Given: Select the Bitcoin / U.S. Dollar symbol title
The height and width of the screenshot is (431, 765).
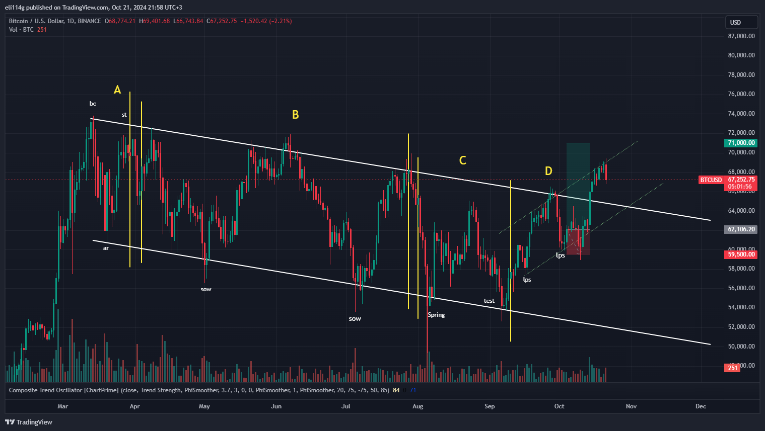Looking at the screenshot, I should pyautogui.click(x=55, y=21).
